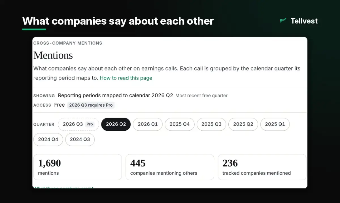
Task: Click the '2026 Q3 requires Pro' badge
Action: click(91, 105)
